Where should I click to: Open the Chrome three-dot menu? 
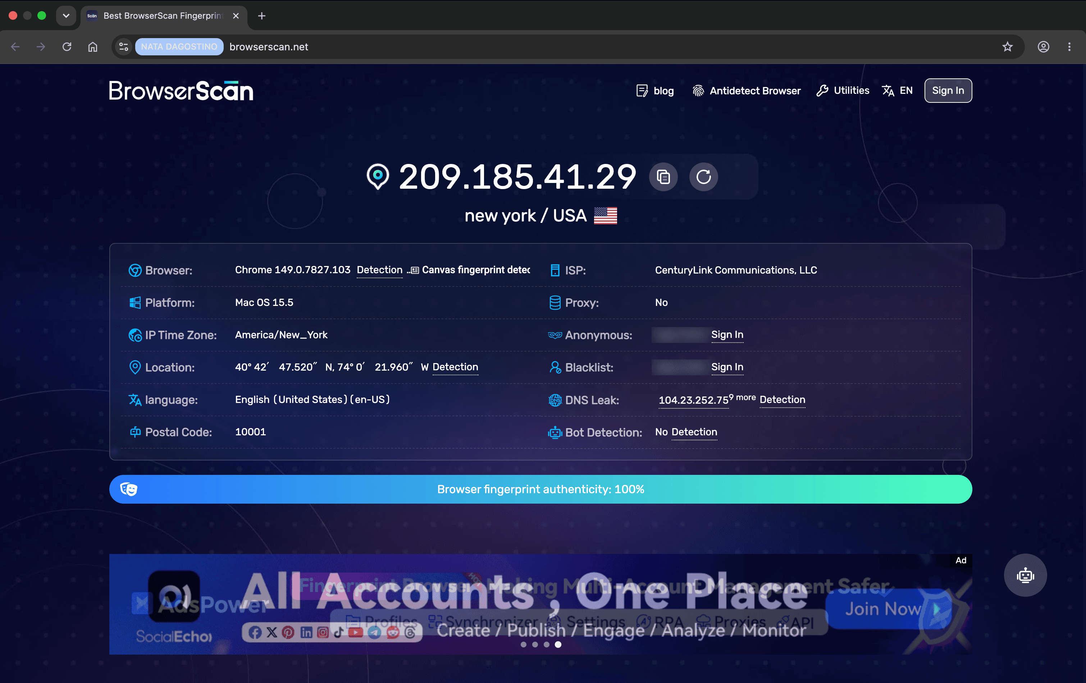point(1069,47)
